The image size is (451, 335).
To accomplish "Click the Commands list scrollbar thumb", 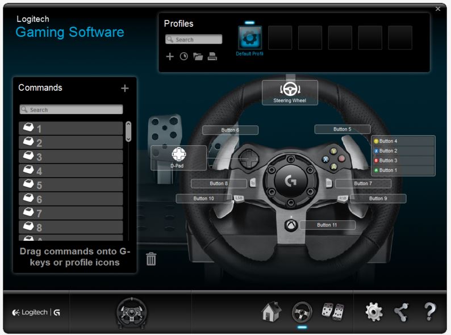I will click(x=128, y=132).
